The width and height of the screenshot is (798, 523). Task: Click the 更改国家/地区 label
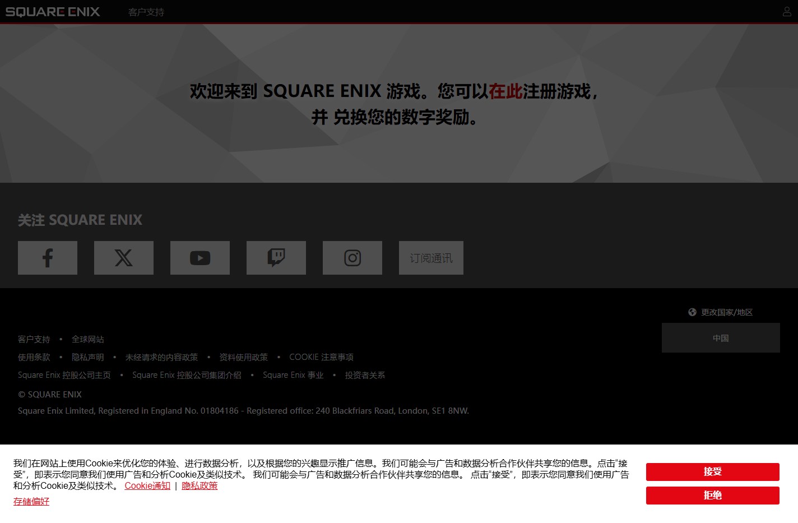[x=727, y=312]
